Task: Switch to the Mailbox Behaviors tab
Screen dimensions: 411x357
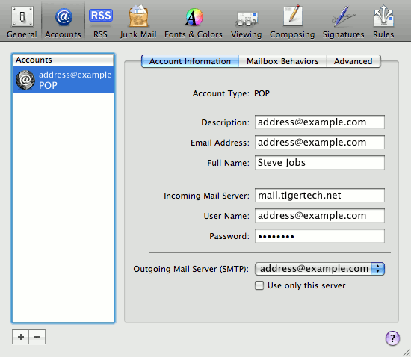Action: (x=282, y=61)
